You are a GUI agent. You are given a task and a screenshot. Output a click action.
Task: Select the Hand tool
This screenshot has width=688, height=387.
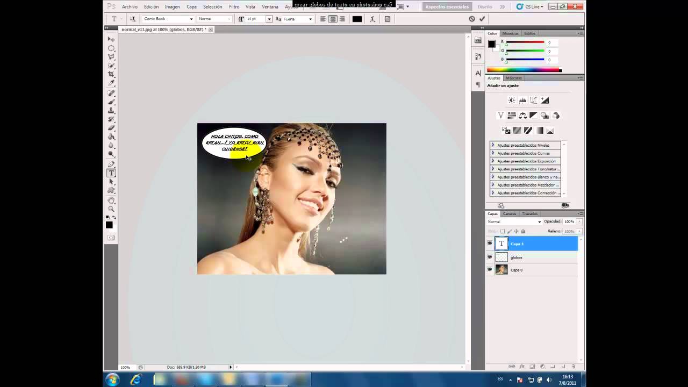point(111,200)
